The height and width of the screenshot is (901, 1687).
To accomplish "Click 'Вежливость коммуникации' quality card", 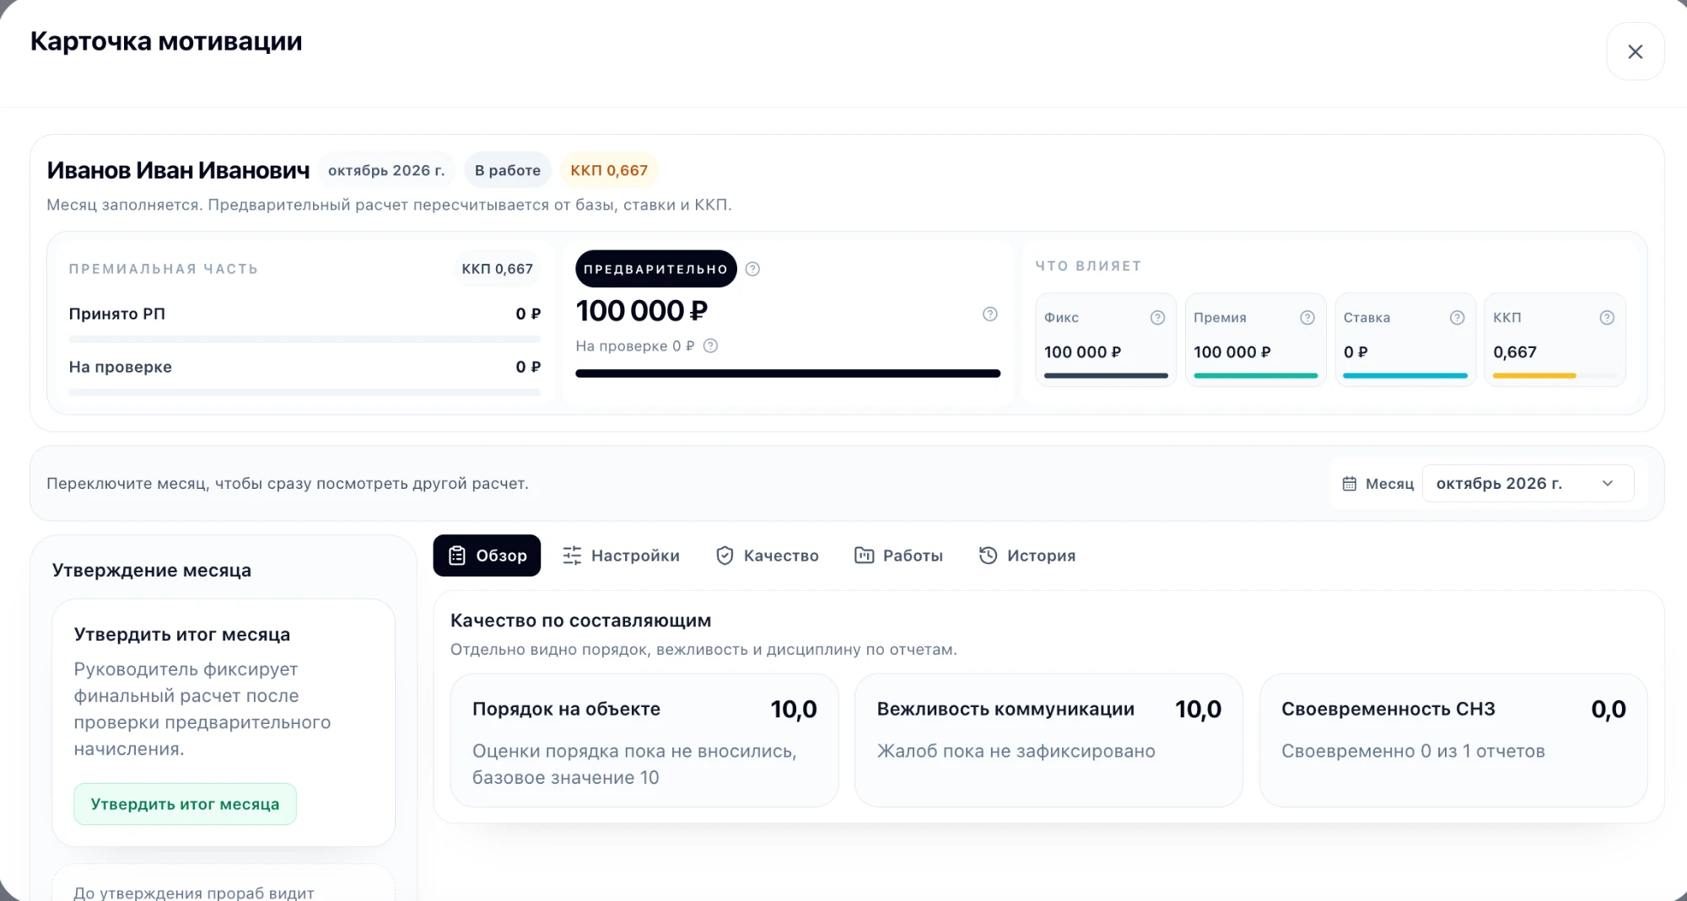I will tap(1048, 740).
